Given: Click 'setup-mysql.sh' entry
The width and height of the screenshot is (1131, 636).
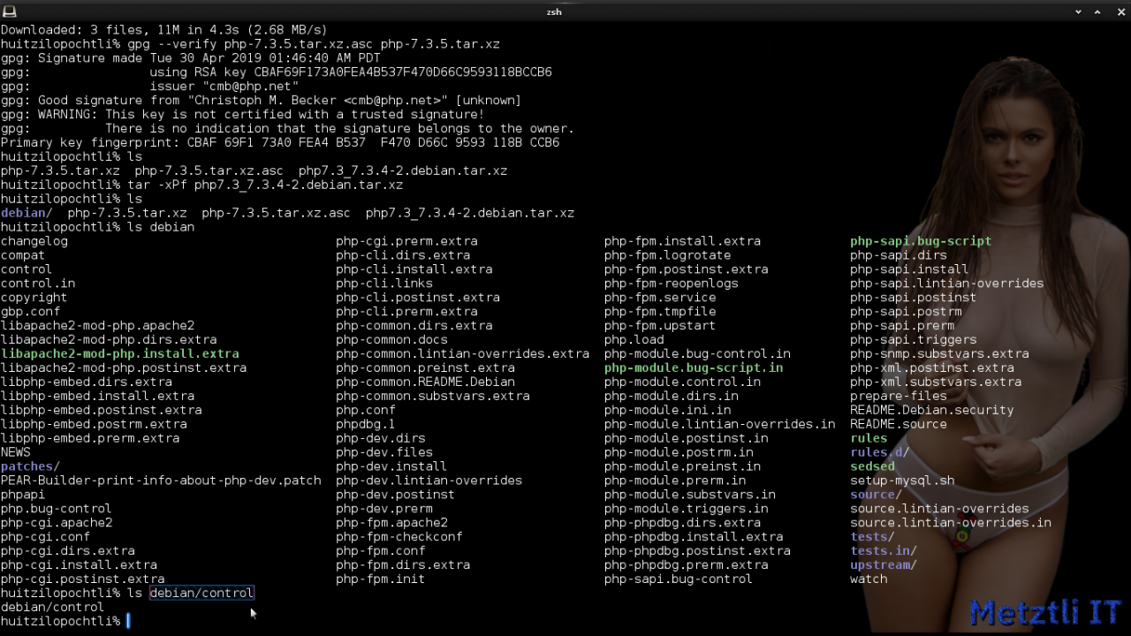Looking at the screenshot, I should tap(902, 481).
